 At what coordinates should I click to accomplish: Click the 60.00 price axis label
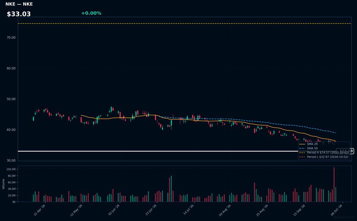11,68
